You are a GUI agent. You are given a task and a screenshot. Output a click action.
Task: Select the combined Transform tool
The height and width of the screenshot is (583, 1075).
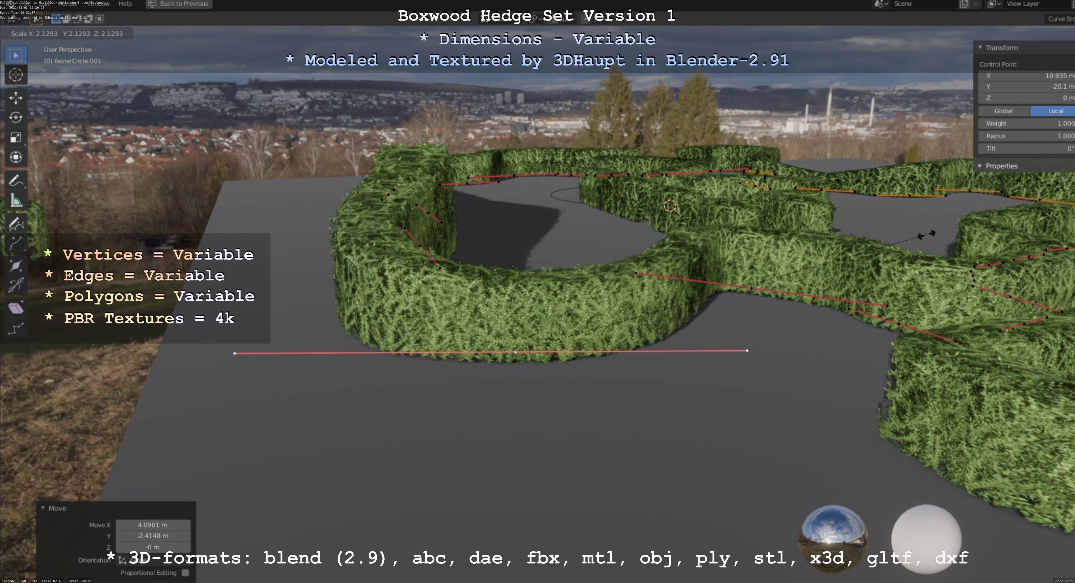pyautogui.click(x=16, y=157)
